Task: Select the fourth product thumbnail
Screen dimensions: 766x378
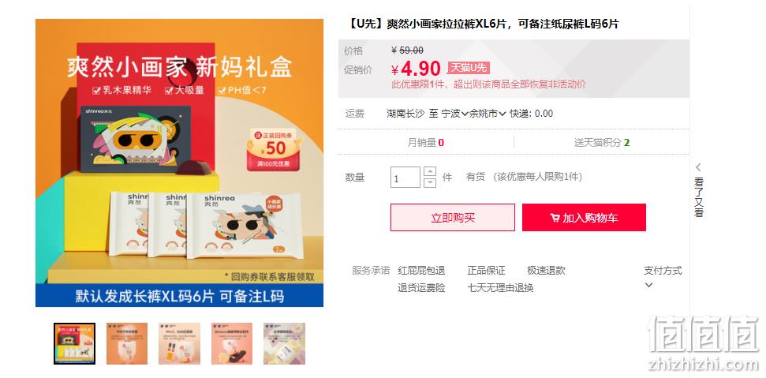Action: click(232, 344)
